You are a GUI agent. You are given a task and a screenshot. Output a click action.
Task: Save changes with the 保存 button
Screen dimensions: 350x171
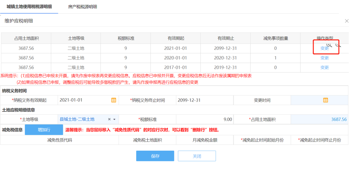[155, 156]
